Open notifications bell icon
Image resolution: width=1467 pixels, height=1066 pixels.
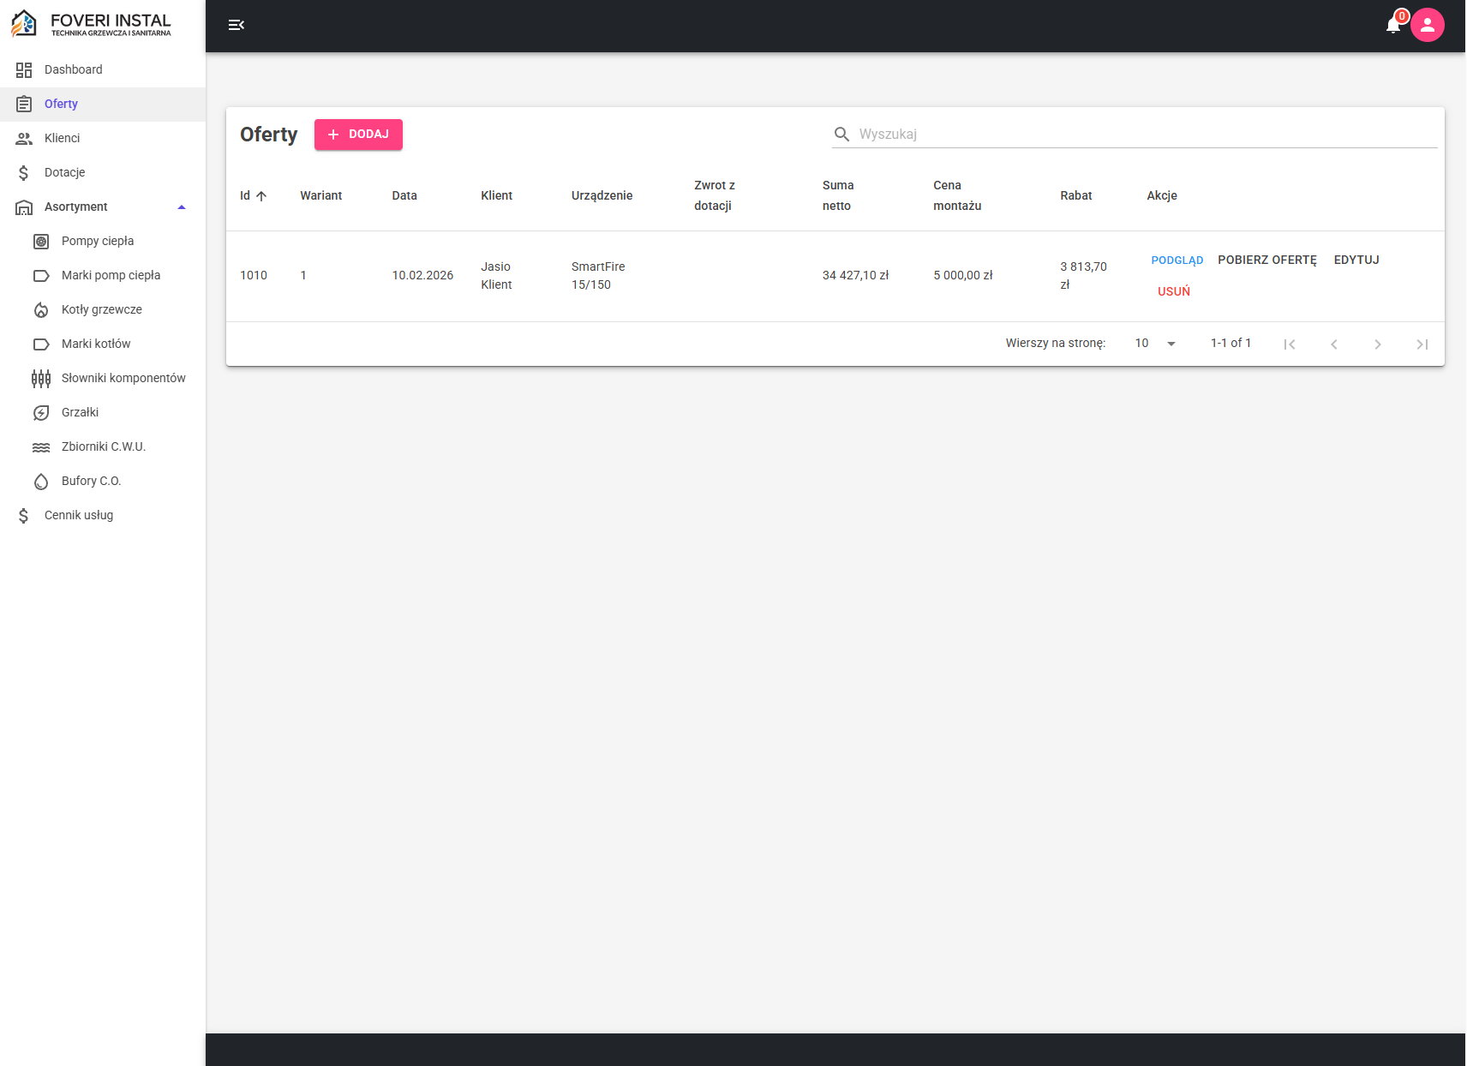click(1393, 26)
